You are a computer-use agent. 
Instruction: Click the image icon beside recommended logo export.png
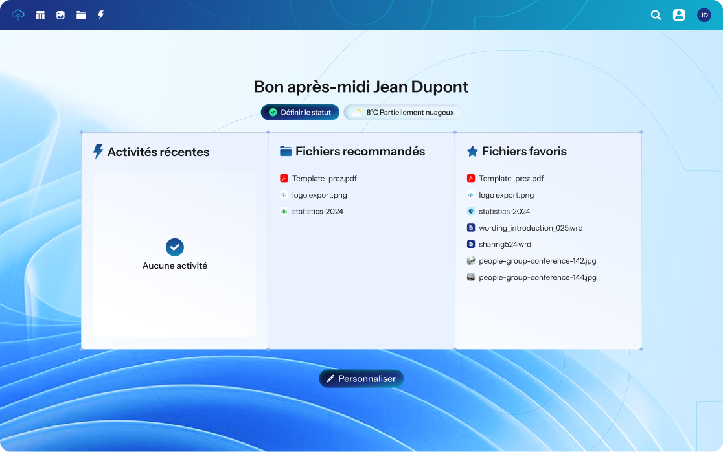[284, 195]
